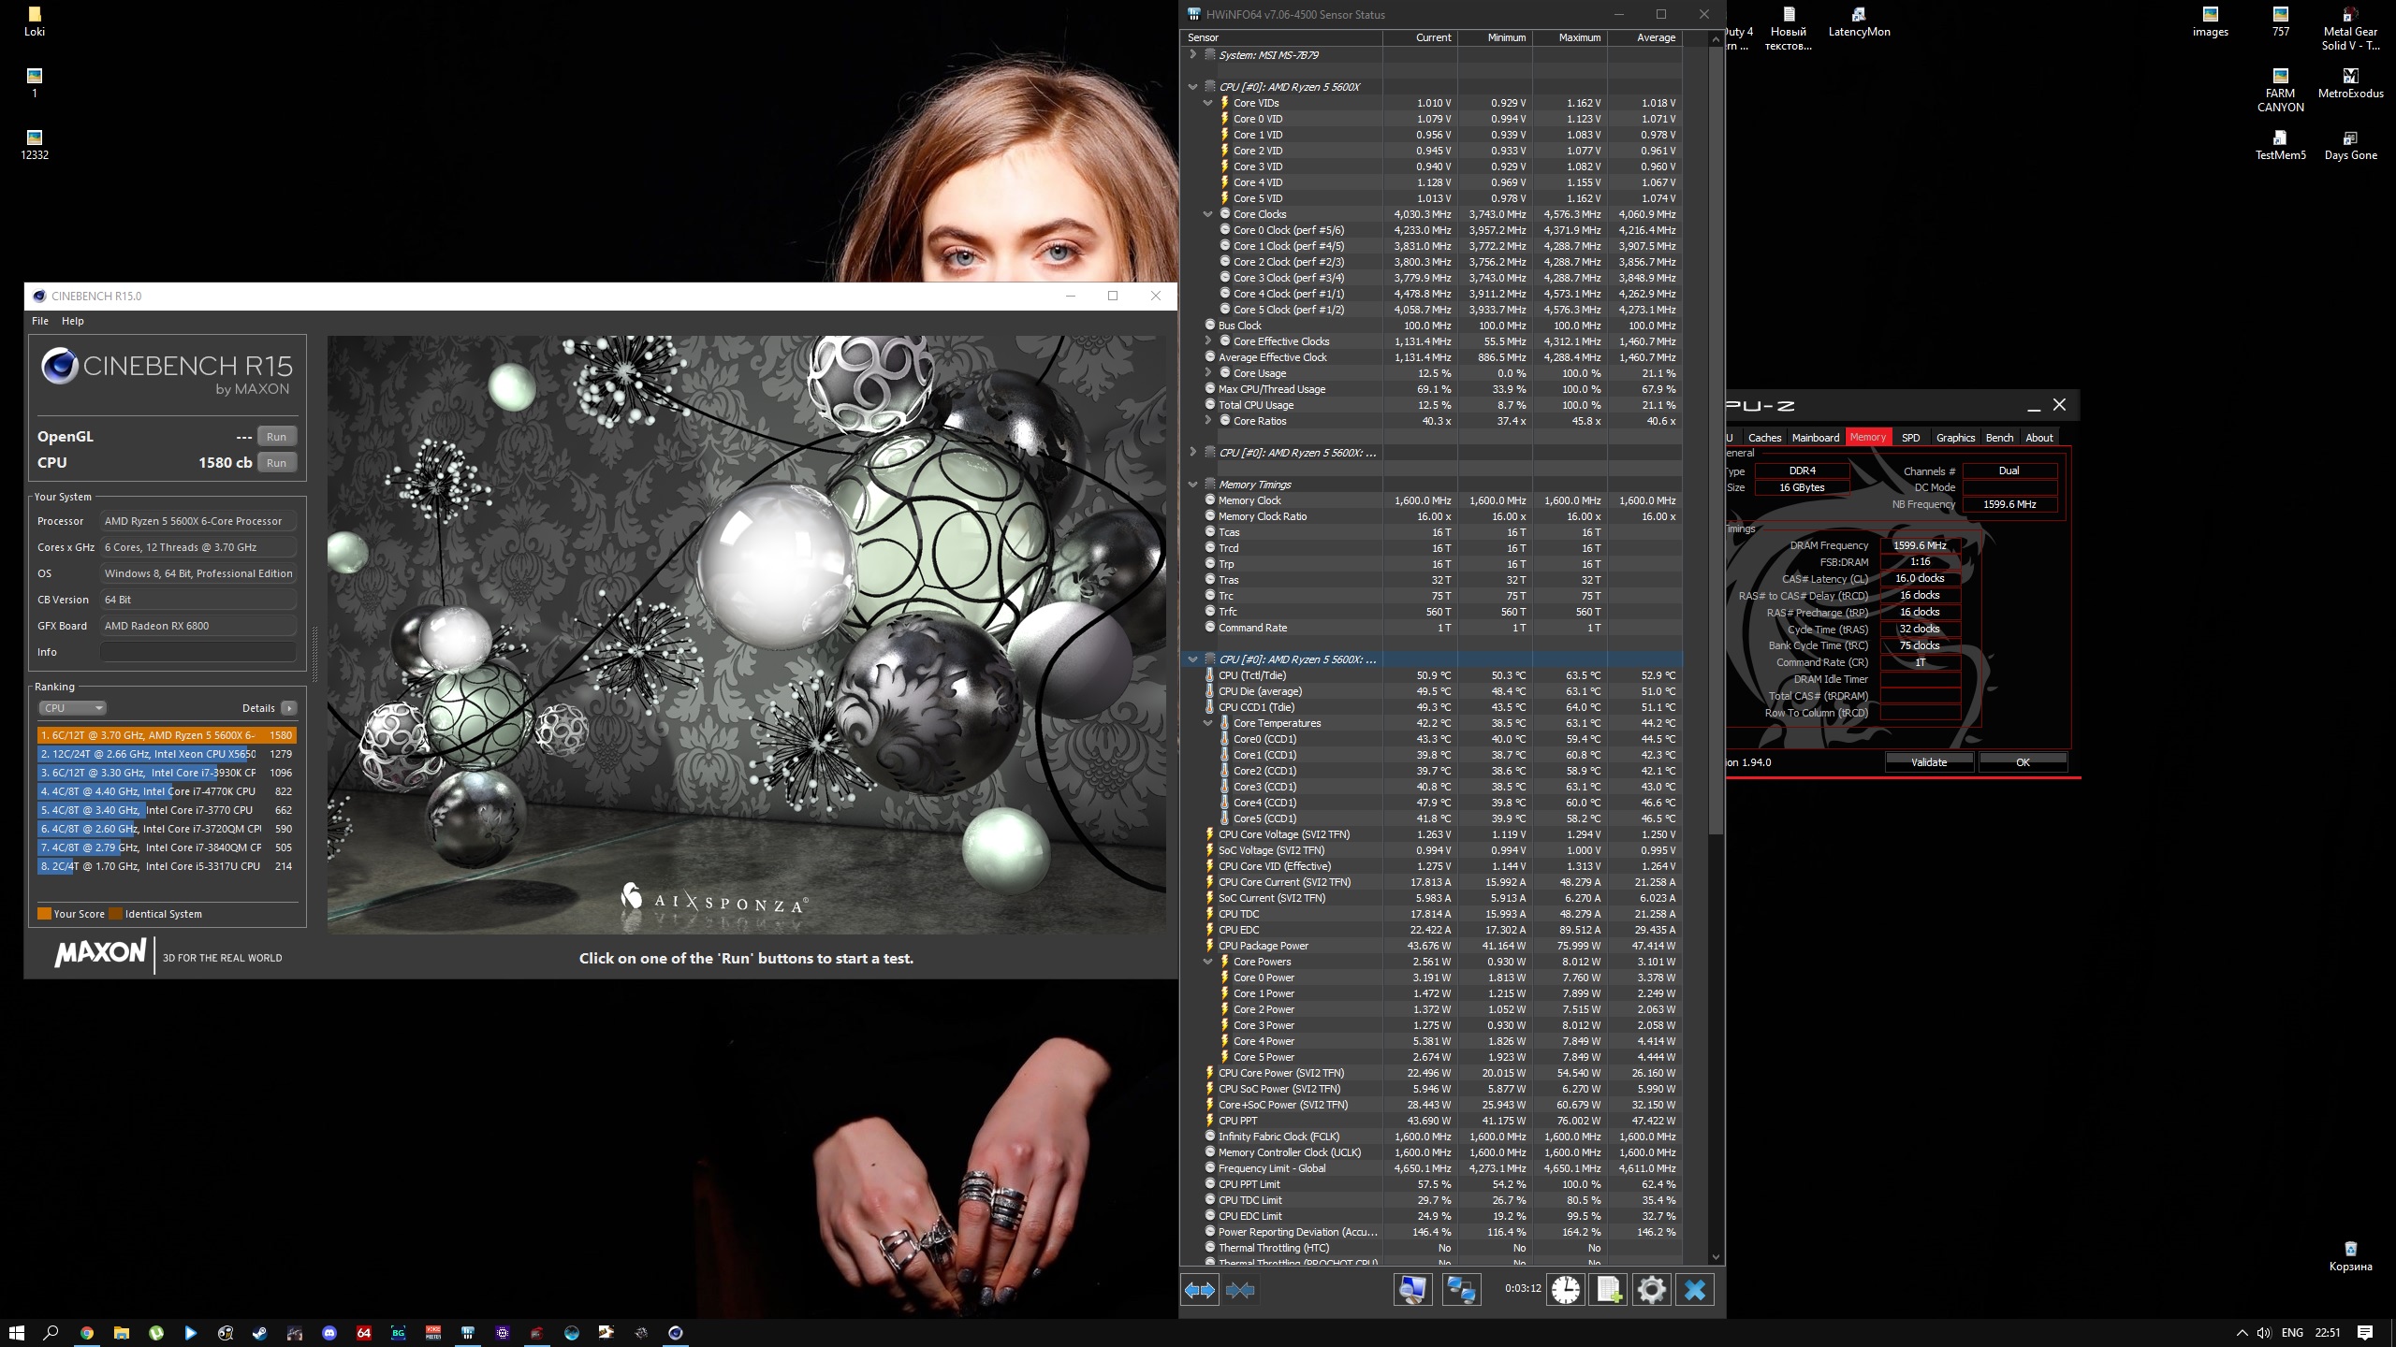Open the CPU ranking dropdown in Cinebench
Image resolution: width=2396 pixels, height=1347 pixels.
click(73, 708)
